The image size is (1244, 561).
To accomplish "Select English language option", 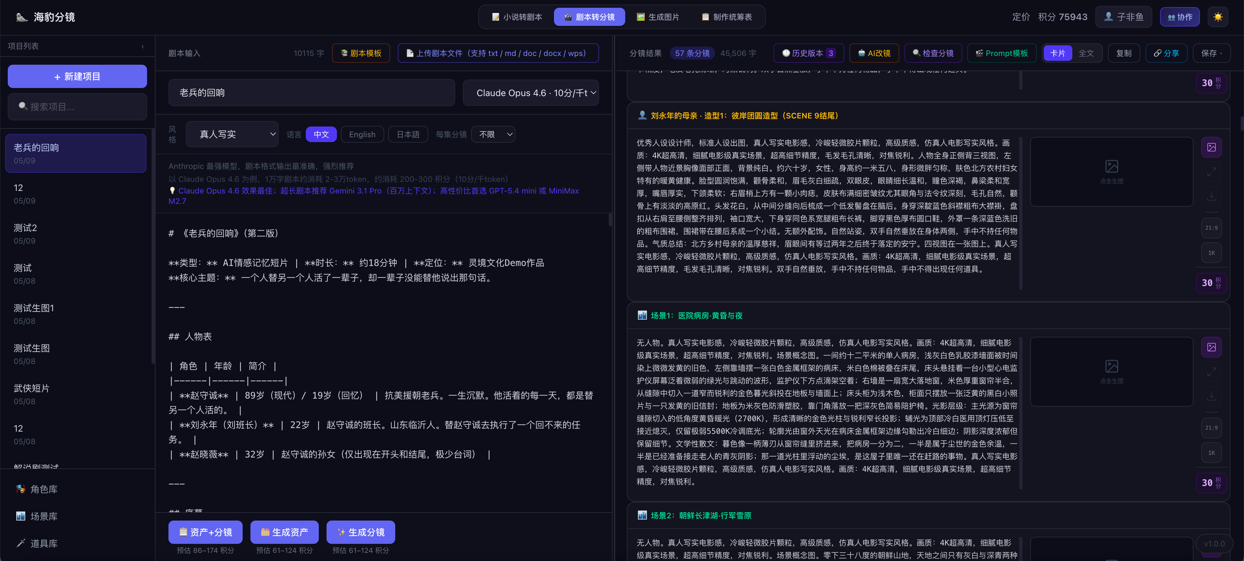I will click(362, 134).
